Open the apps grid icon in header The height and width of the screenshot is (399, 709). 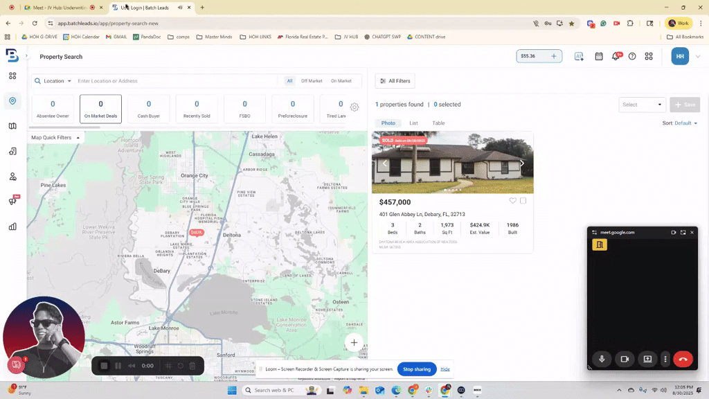pyautogui.click(x=649, y=57)
